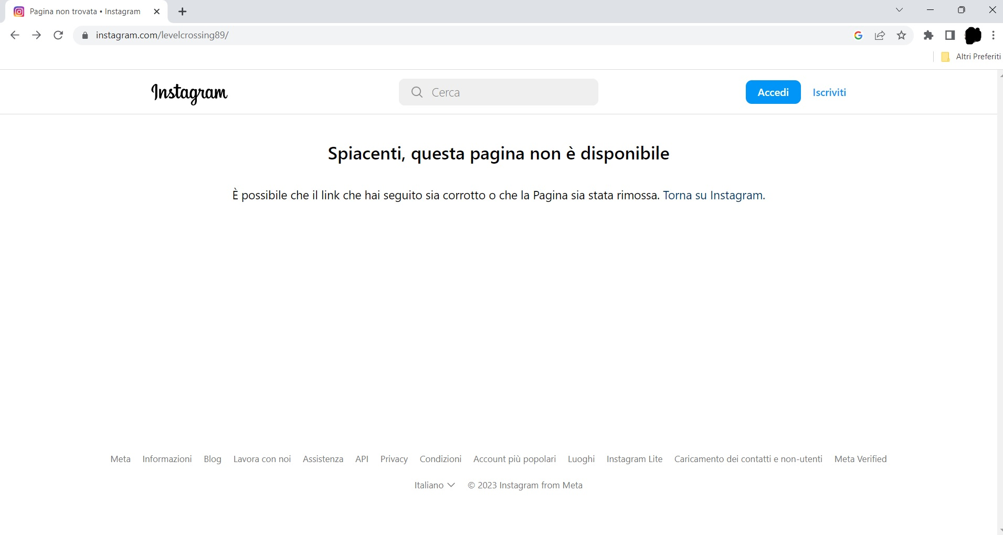Screen dimensions: 1003x535
Task: Reload the page with refresh icon
Action: pos(58,35)
